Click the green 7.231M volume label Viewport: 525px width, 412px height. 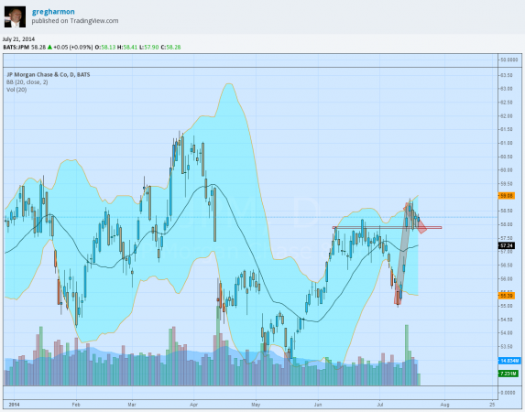point(509,374)
